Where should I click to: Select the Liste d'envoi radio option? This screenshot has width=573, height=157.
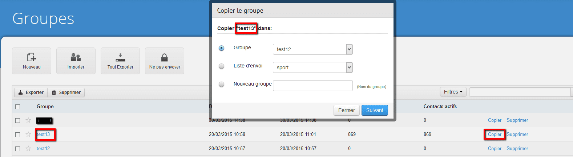(x=221, y=66)
